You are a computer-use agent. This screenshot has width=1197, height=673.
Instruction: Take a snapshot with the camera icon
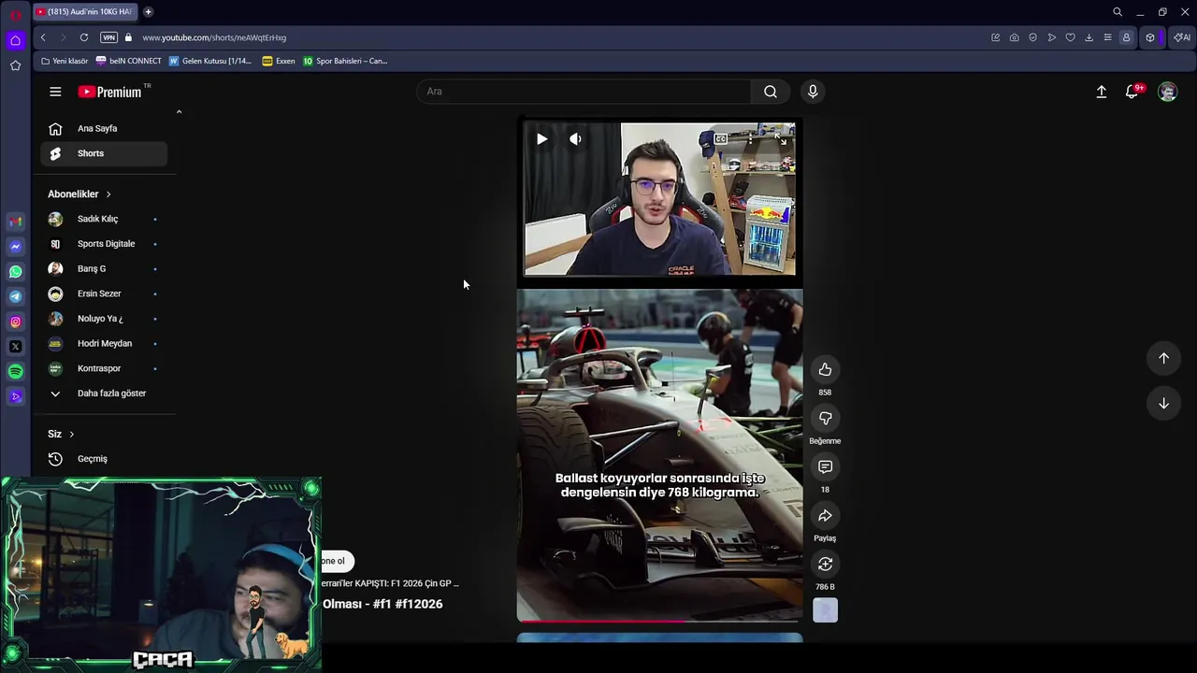click(1014, 37)
